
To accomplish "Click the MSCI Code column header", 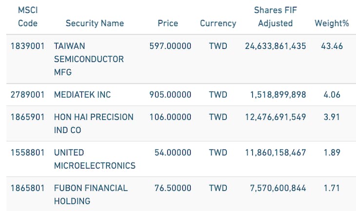I will (27, 17).
